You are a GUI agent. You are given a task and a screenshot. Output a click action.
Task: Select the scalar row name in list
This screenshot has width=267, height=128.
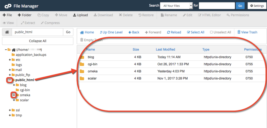pos(92,79)
